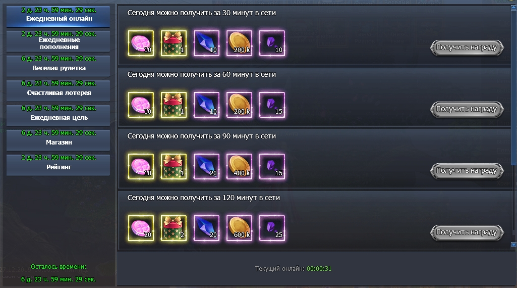Claim reward for 90 minutes online

tap(467, 171)
